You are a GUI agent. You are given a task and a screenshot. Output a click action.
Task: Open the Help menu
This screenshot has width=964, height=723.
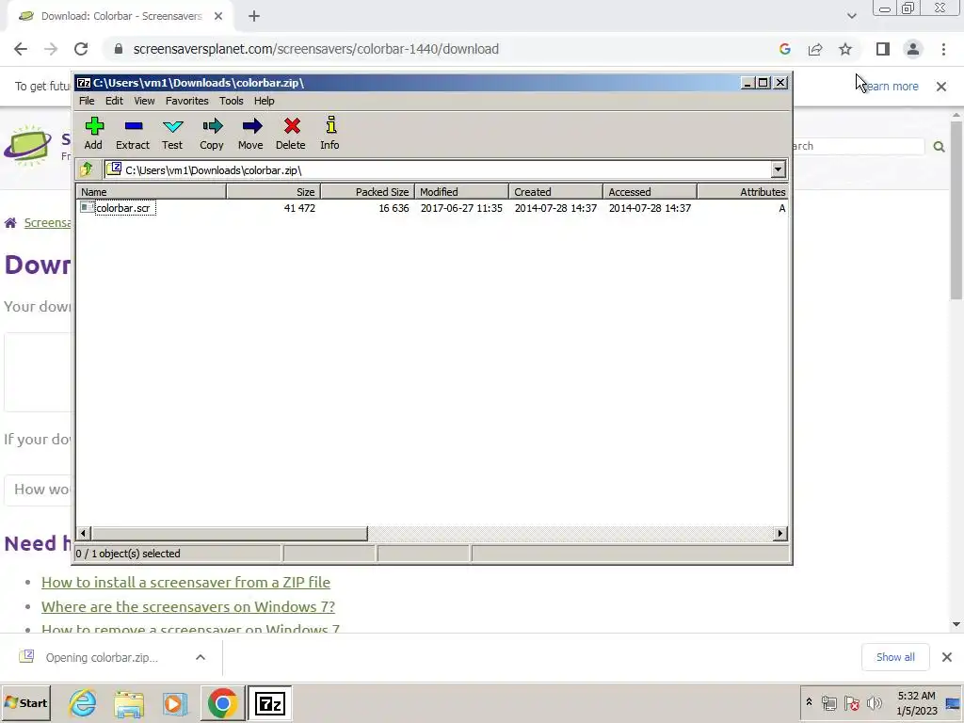coord(265,101)
